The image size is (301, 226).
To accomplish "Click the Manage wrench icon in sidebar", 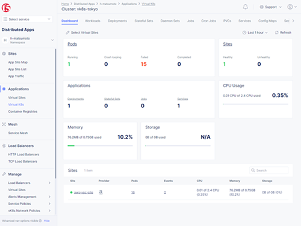I will click(4, 174).
